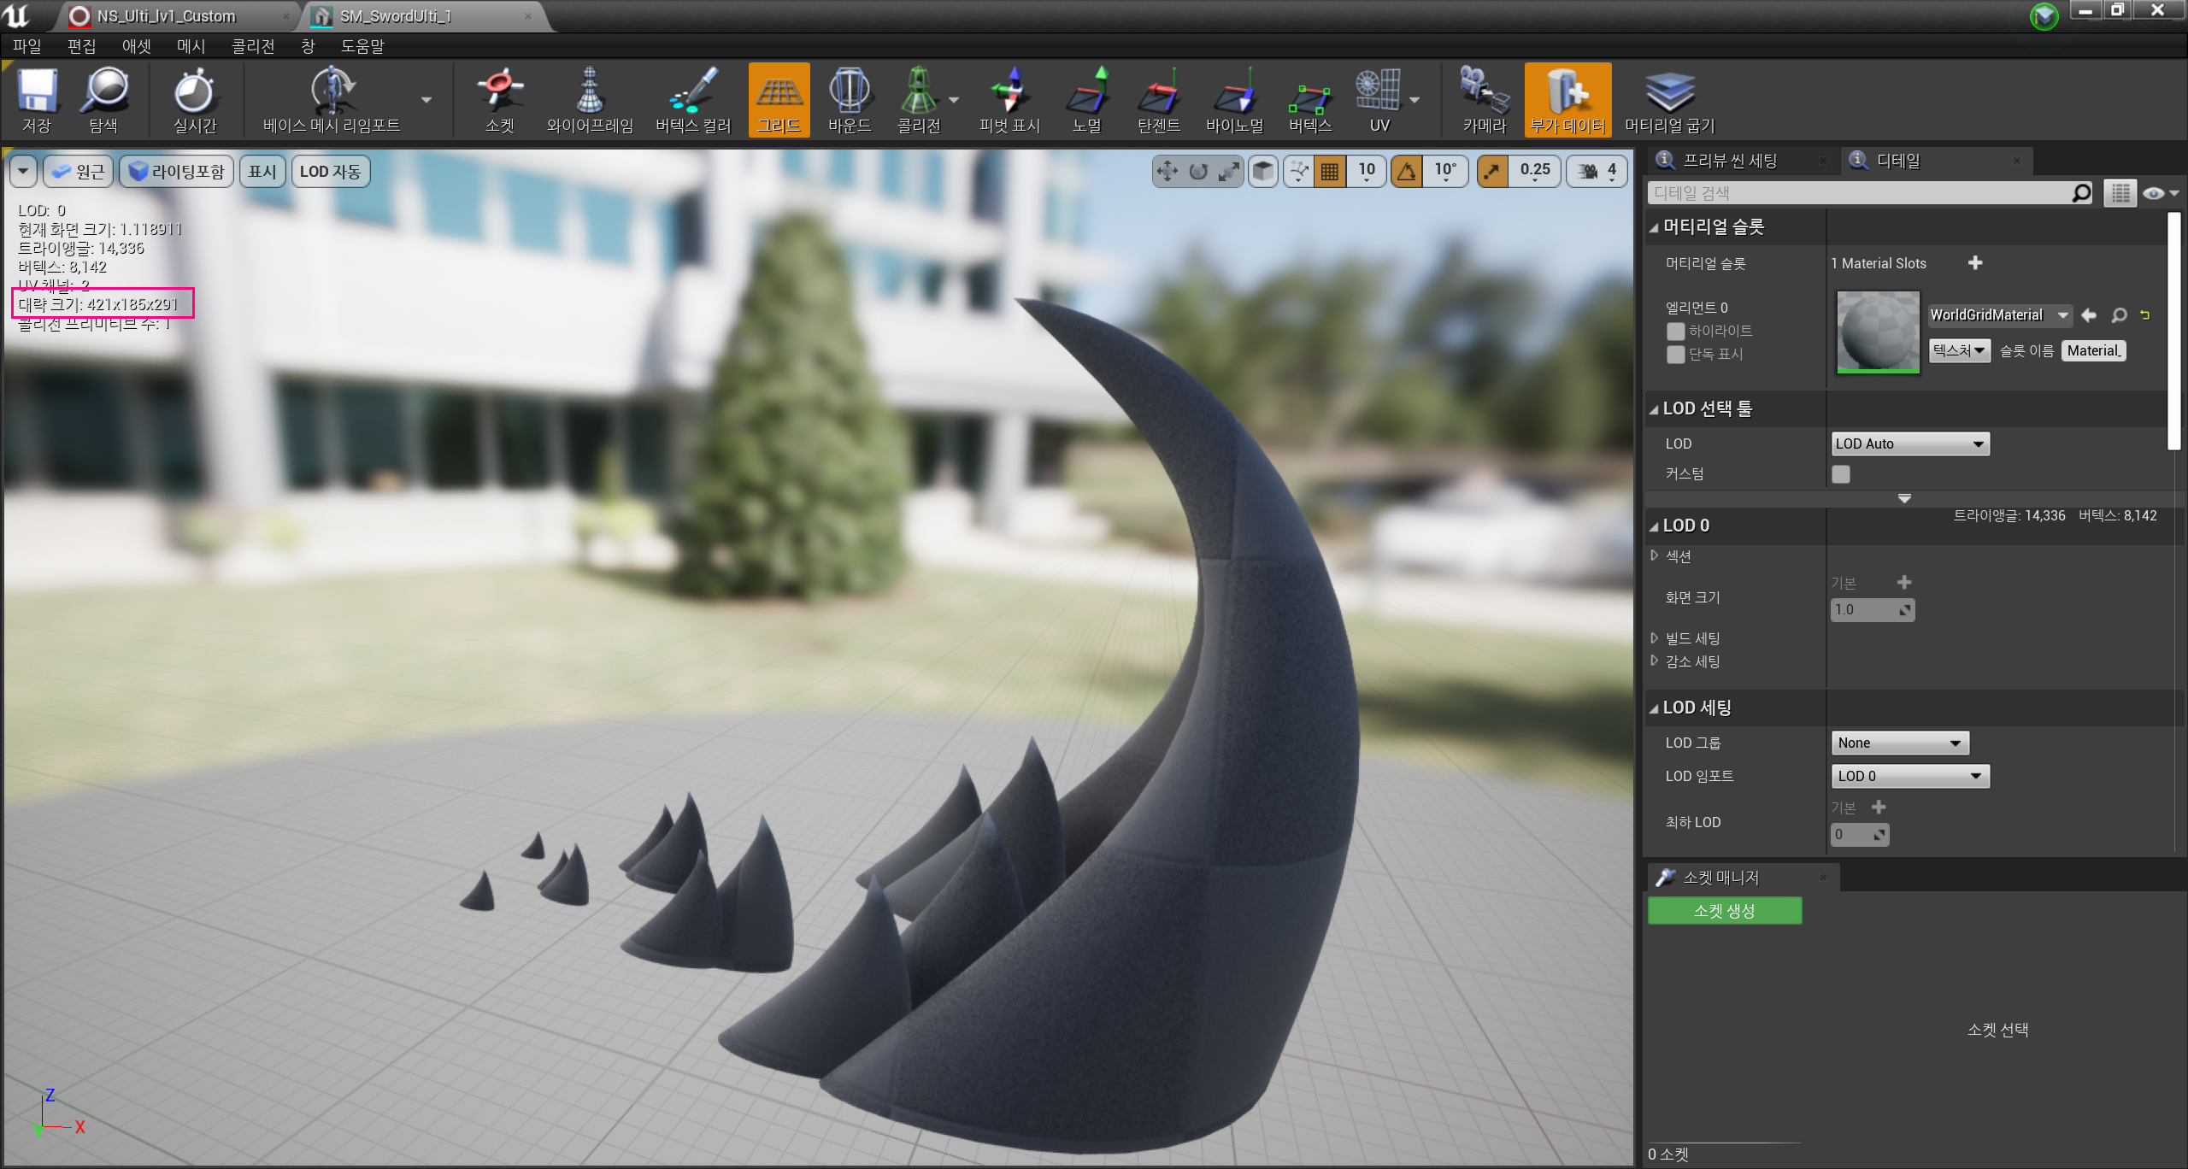Screen dimensions: 2188x1169
Task: Click 소켓 생성 create socket button
Action: pyautogui.click(x=1725, y=911)
